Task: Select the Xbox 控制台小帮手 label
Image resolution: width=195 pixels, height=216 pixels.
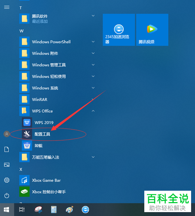Action: (49, 192)
